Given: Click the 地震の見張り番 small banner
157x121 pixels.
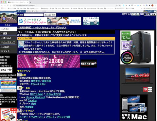Looking at the screenshot, I should (x=89, y=63).
